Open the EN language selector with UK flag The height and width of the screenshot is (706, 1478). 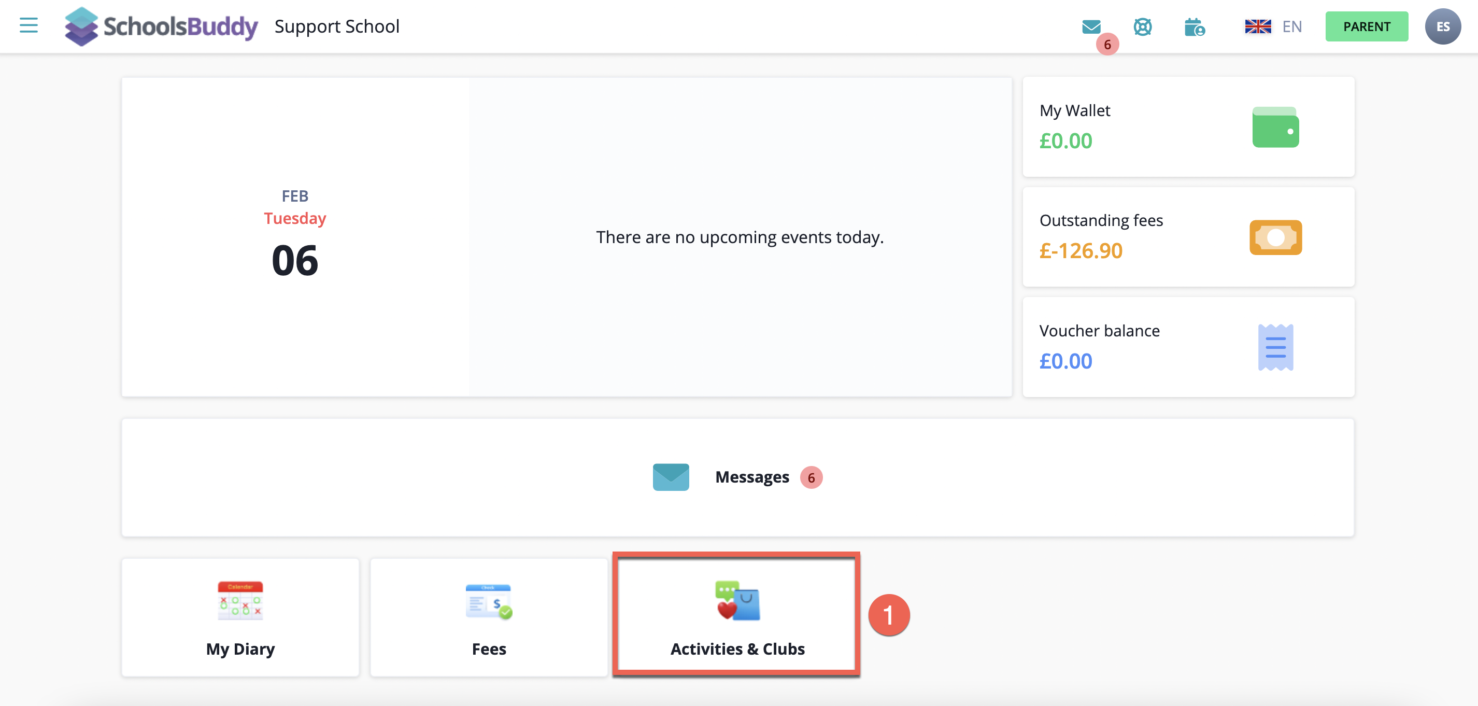(1272, 26)
